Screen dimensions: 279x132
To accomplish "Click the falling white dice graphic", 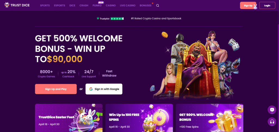I will tap(234, 44).
